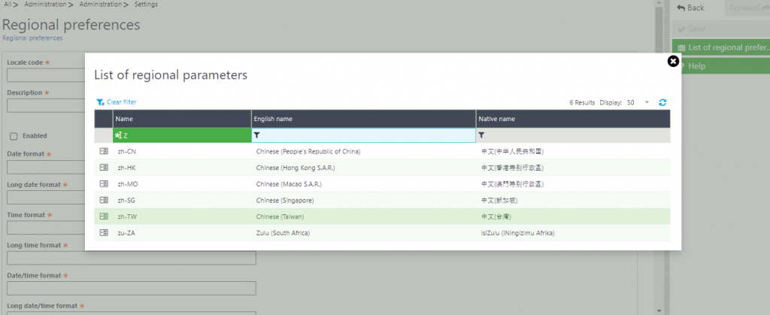Close the regional parameters dialog
This screenshot has height=315, width=770.
coord(673,62)
